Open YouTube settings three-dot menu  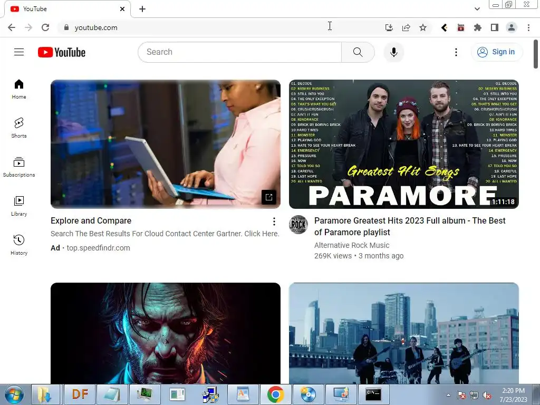(456, 52)
